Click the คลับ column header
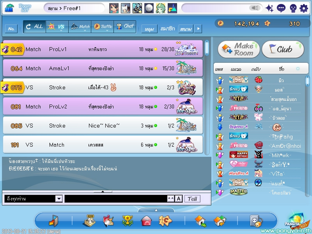 coord(256,69)
